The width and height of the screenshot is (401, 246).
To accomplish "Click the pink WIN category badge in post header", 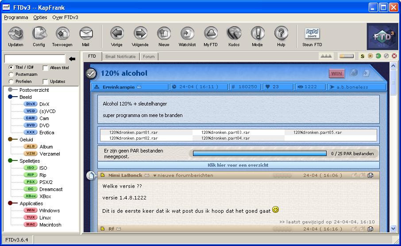I will pyautogui.click(x=336, y=74).
